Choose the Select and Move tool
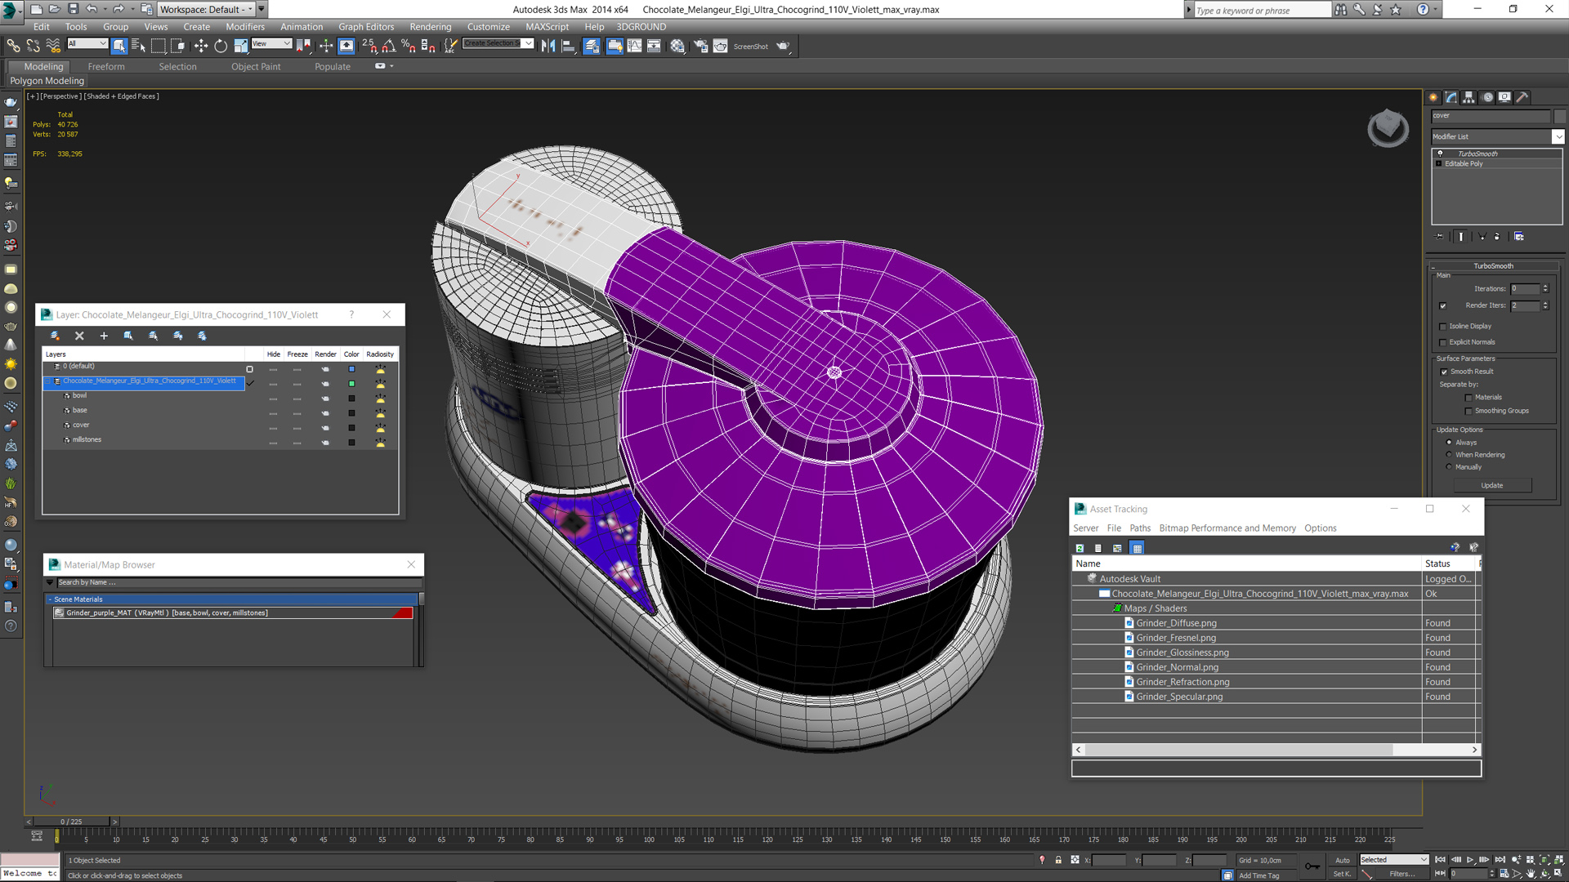This screenshot has width=1569, height=882. [201, 46]
